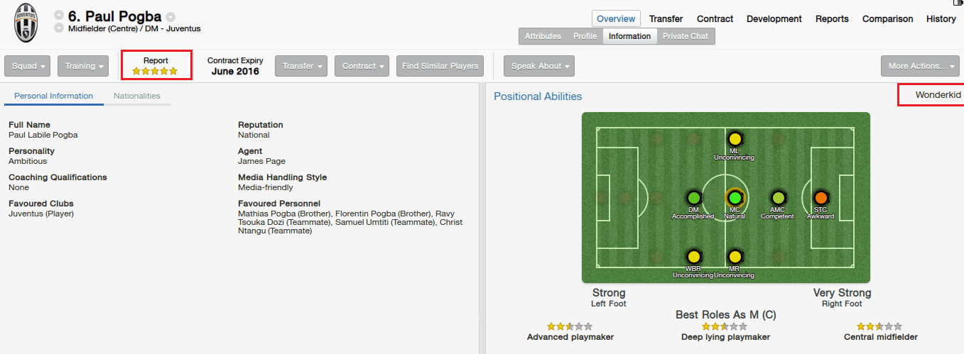Screen dimensions: 964x354
Task: Go to the Development tab
Action: click(774, 19)
